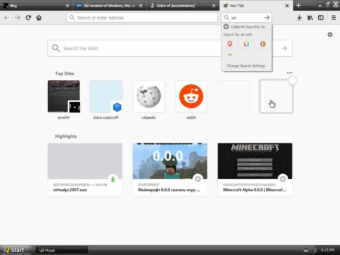The width and height of the screenshot is (340, 255).
Task: Close the Index of /isos/windows/ tab
Action: click(214, 6)
